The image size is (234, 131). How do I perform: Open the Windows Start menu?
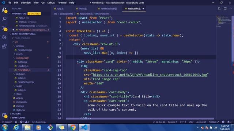(5, 127)
